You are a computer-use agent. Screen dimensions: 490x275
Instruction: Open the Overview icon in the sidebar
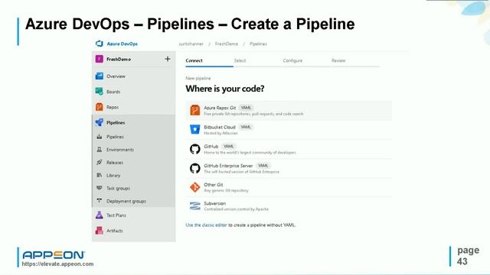coord(100,76)
